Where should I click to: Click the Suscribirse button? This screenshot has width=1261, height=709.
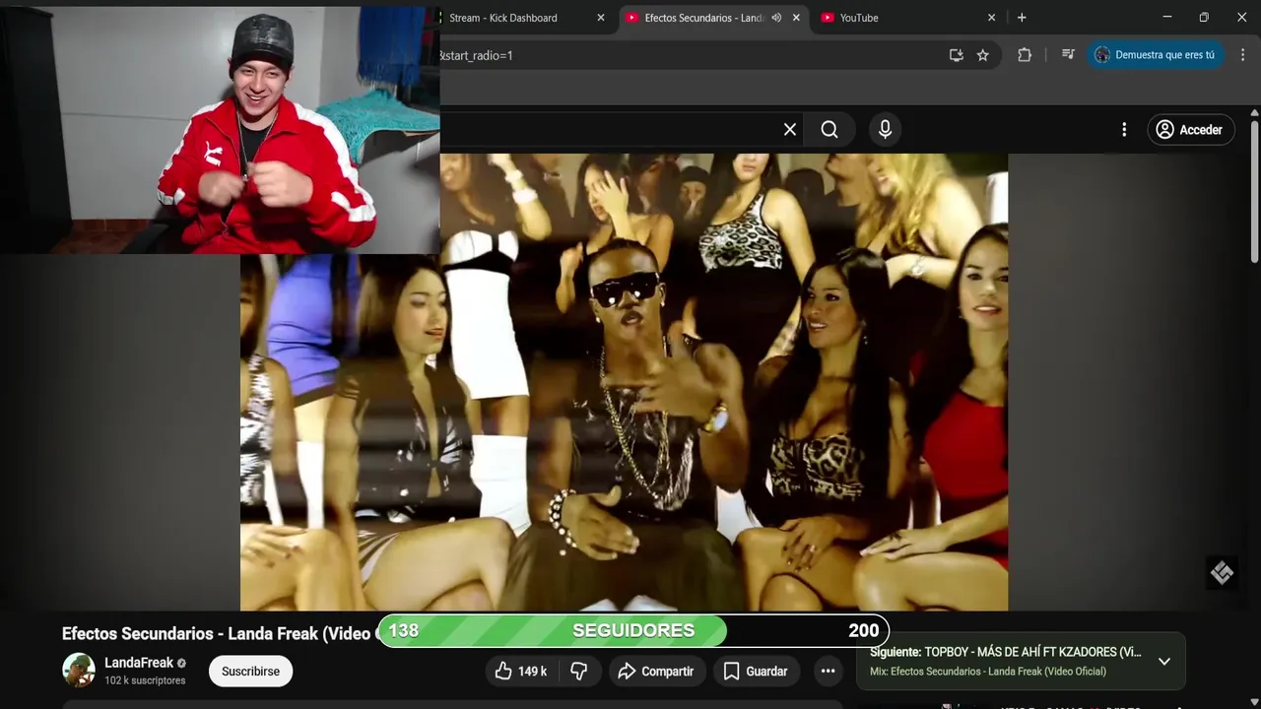point(250,671)
